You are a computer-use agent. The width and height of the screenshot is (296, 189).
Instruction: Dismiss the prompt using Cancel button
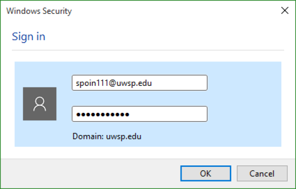[262, 173]
